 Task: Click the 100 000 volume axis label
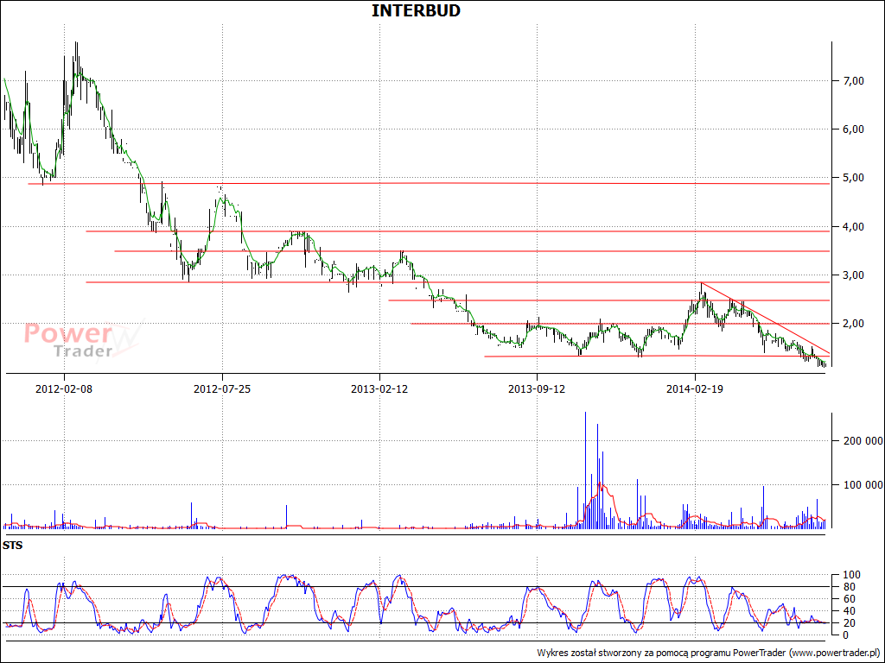pyautogui.click(x=863, y=485)
